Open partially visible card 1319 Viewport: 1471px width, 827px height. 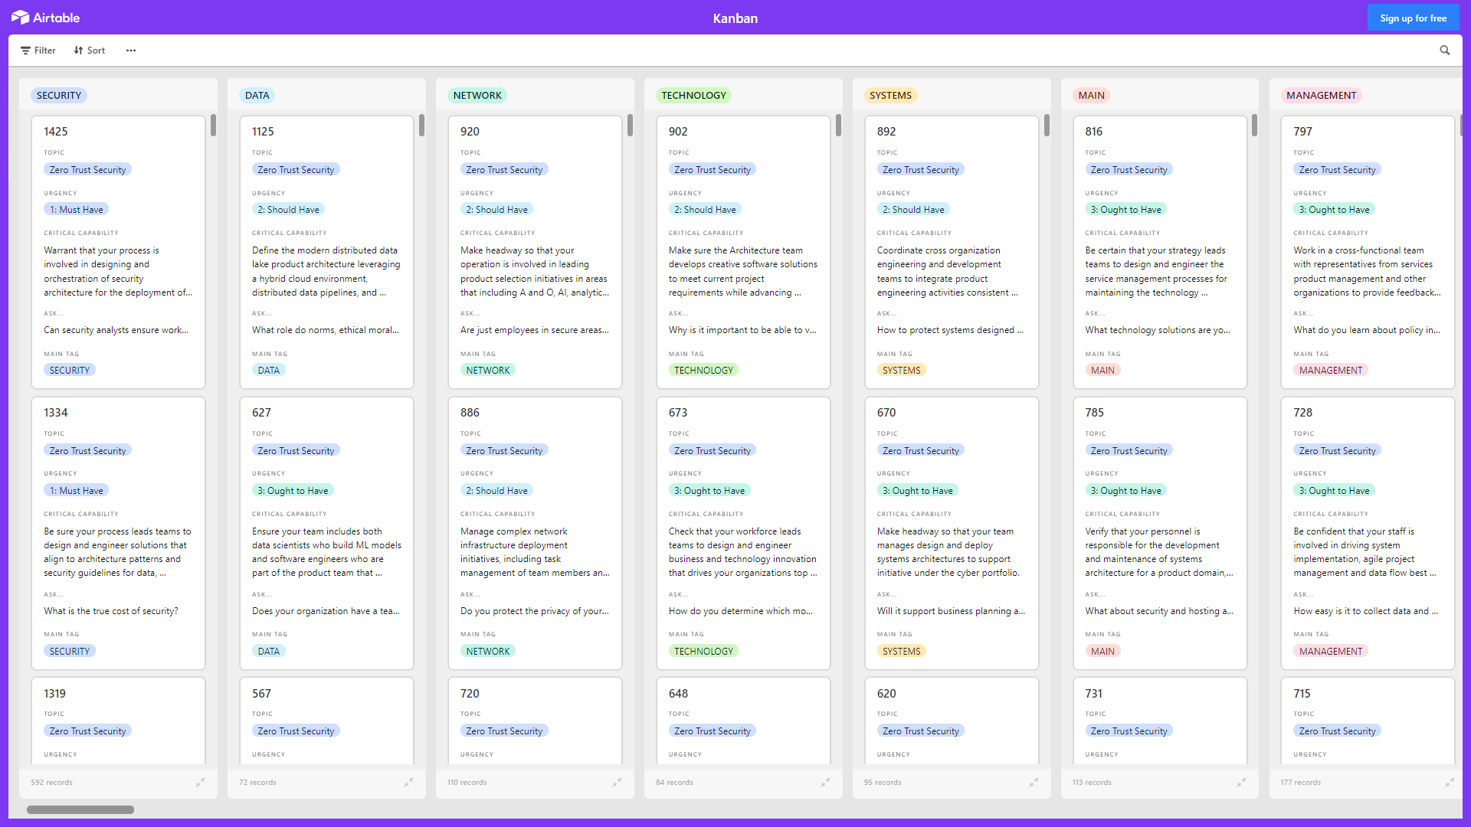click(x=118, y=721)
